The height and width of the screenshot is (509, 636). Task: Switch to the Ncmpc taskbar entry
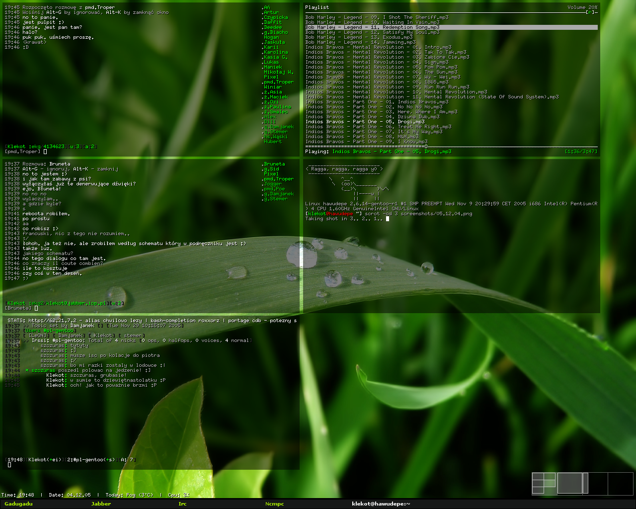(x=274, y=504)
